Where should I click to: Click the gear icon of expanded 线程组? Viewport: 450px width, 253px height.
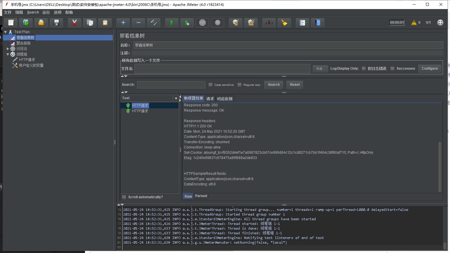click(13, 54)
